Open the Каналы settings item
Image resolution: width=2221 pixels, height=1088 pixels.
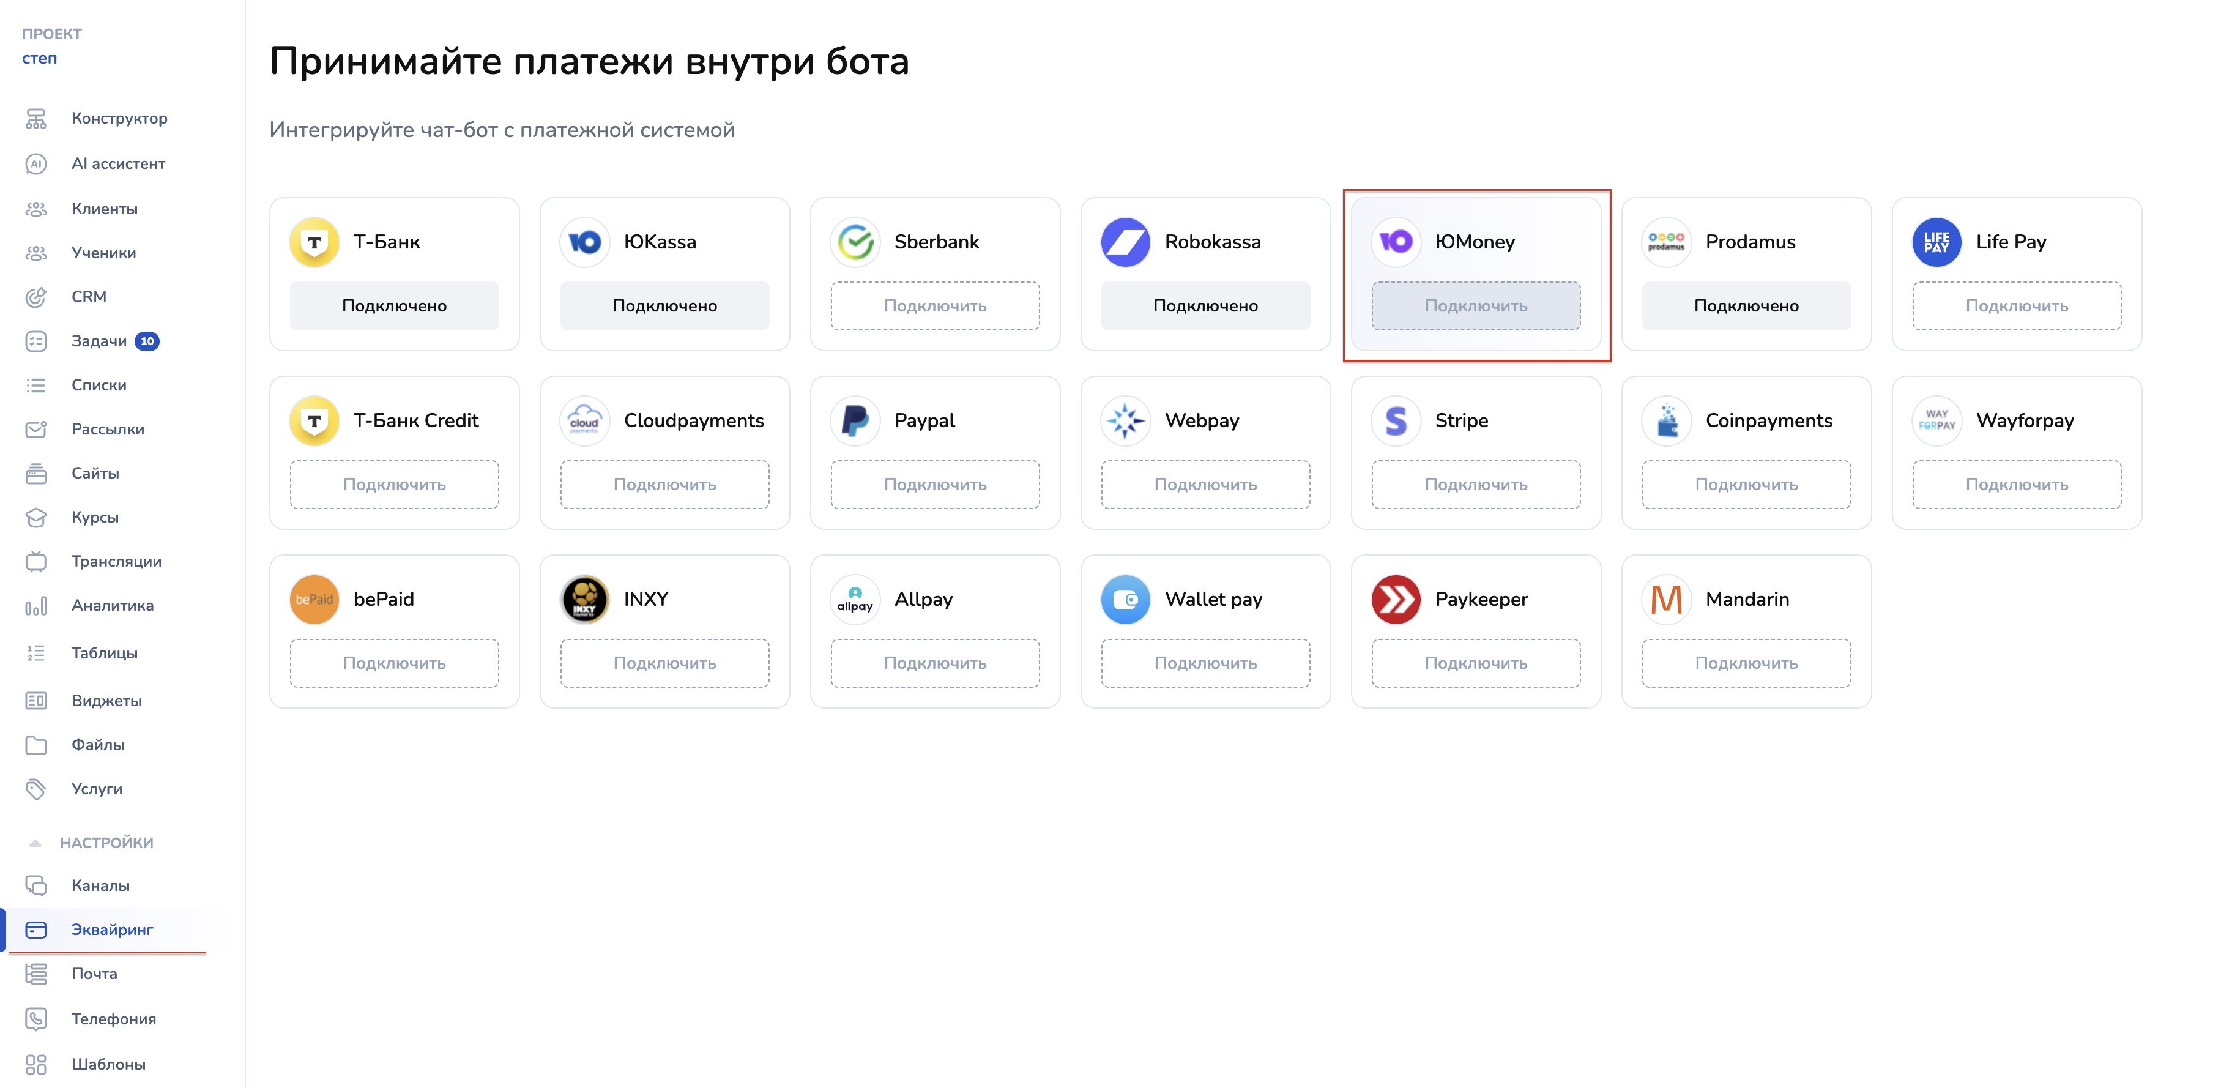click(x=100, y=885)
